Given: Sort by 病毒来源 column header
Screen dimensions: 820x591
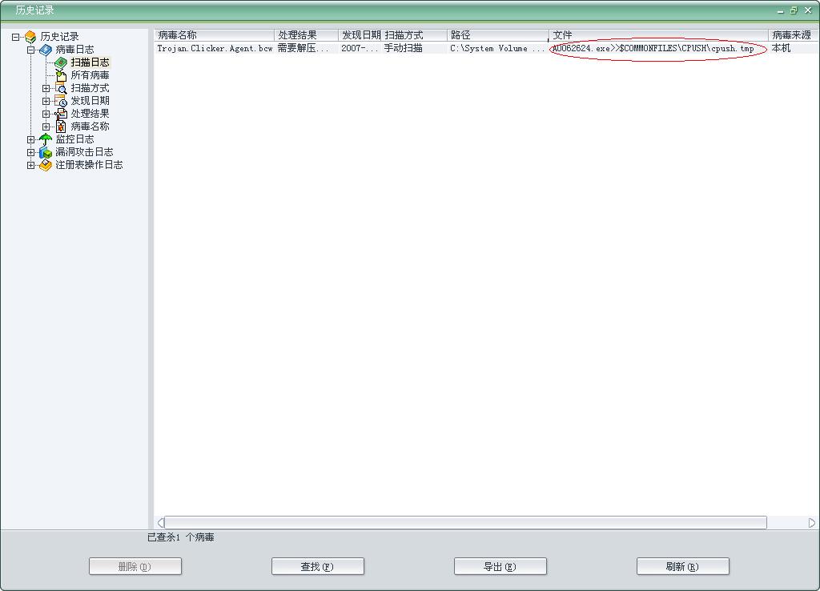Looking at the screenshot, I should [x=792, y=35].
